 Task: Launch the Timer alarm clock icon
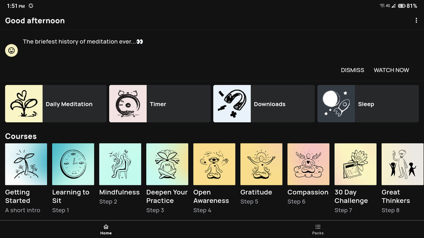click(128, 104)
